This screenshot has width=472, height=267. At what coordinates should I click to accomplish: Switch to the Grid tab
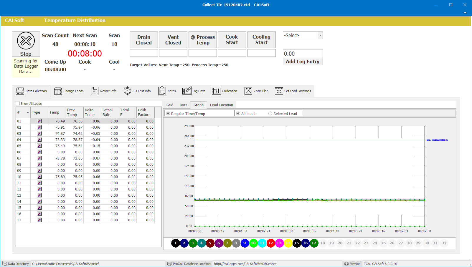[170, 105]
